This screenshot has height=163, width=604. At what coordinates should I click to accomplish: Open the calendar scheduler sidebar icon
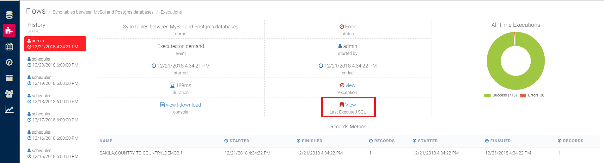click(x=9, y=47)
